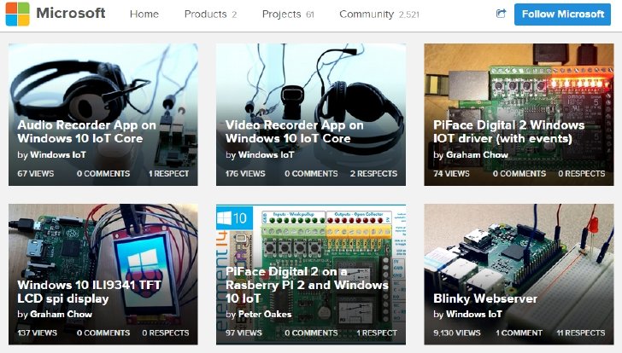
Task: Click '1 RESPECT' on Audio Recorder card
Action: [168, 173]
